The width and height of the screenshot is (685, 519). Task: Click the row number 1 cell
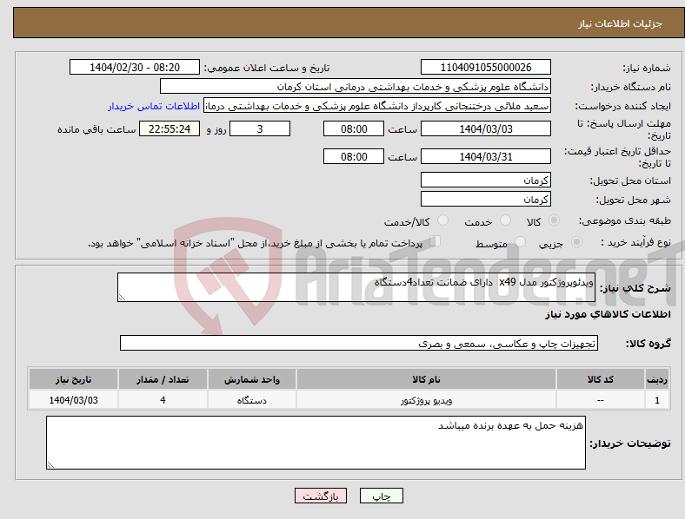[657, 400]
